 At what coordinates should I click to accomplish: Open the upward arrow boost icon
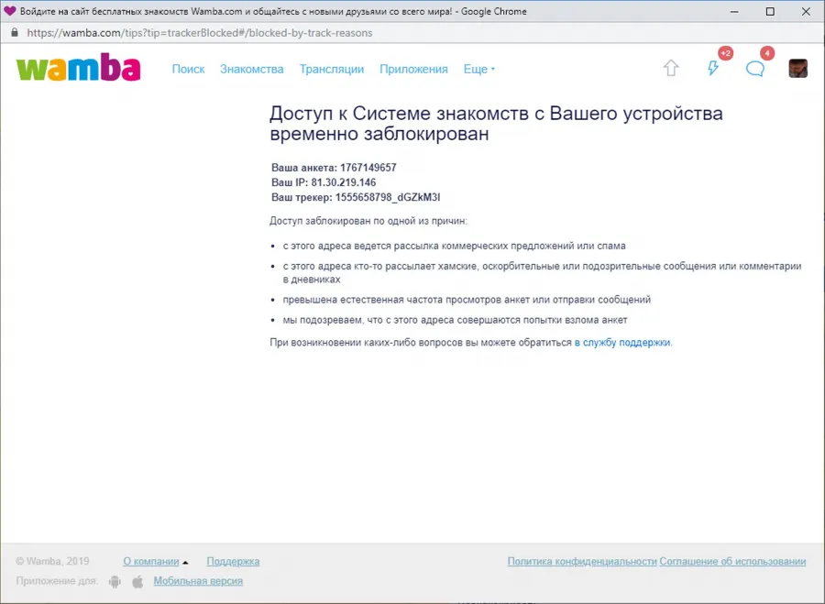point(671,68)
